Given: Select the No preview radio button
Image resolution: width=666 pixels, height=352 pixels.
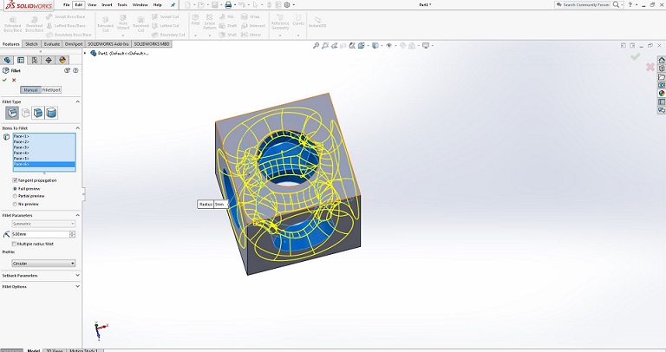Looking at the screenshot, I should [x=16, y=205].
